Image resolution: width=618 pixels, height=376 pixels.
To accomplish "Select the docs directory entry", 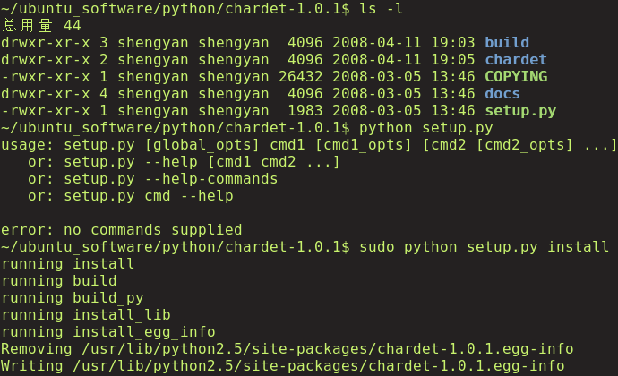I will [x=502, y=94].
